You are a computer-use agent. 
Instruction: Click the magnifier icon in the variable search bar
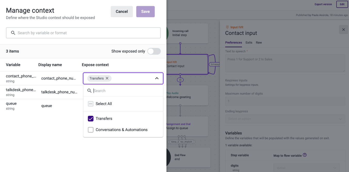coord(13,33)
